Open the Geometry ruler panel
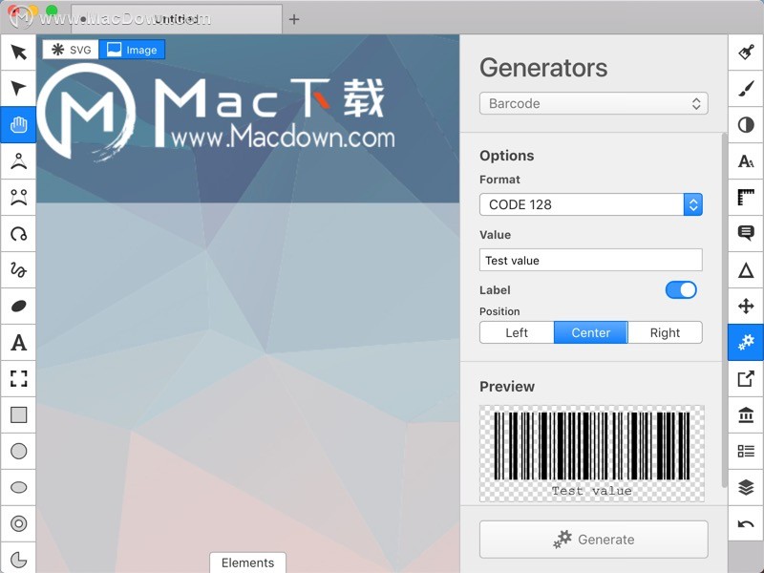This screenshot has width=764, height=573. coord(746,198)
